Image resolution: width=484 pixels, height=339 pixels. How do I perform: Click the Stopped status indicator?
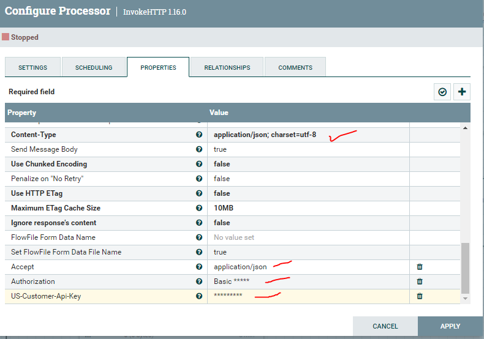point(20,37)
